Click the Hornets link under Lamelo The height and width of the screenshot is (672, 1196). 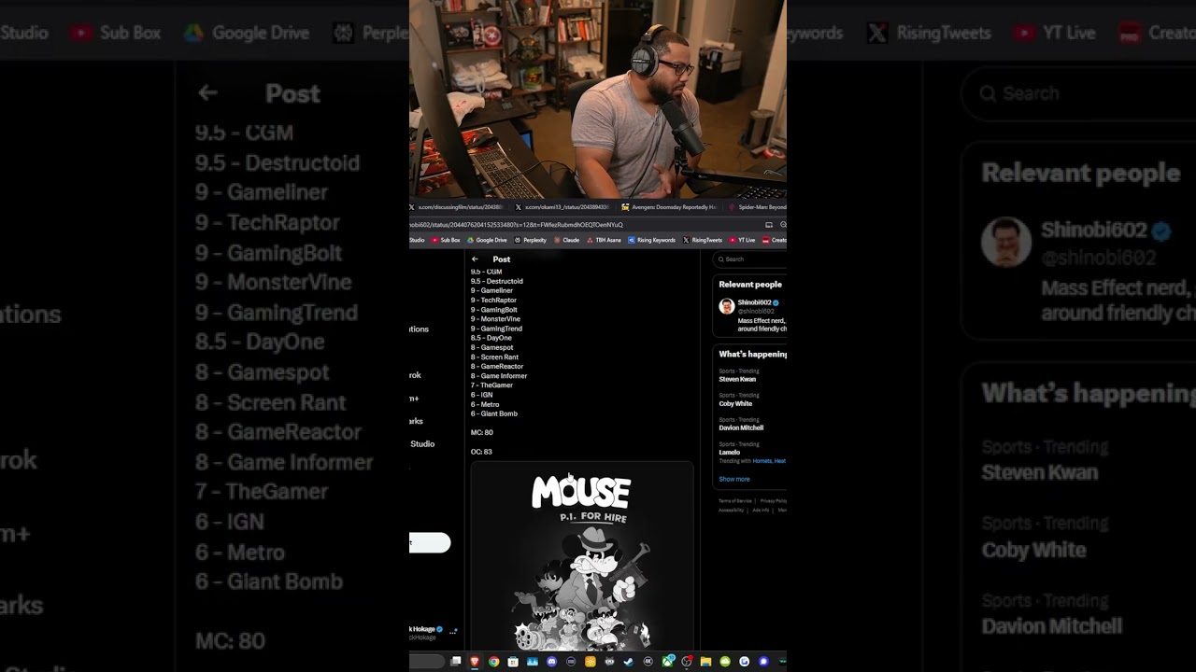click(x=762, y=461)
